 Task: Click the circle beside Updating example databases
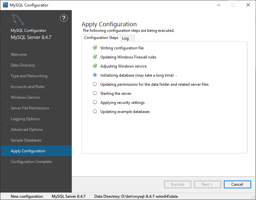(95, 111)
